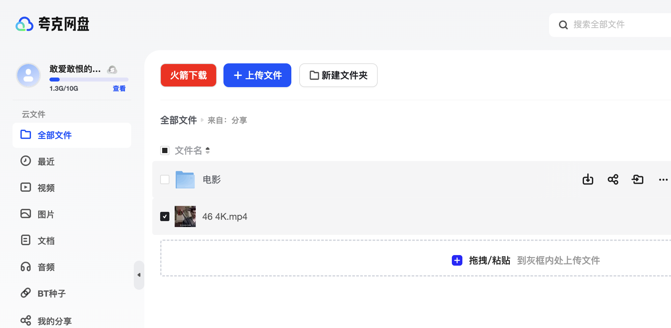Click the 新建文件夹 button
Image resolution: width=671 pixels, height=328 pixels.
pos(338,75)
